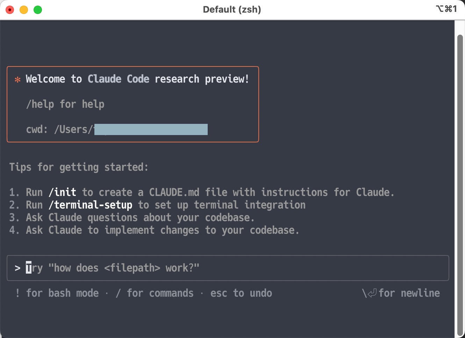Click the Tips for getting started heading
This screenshot has width=465, height=338.
tap(79, 167)
